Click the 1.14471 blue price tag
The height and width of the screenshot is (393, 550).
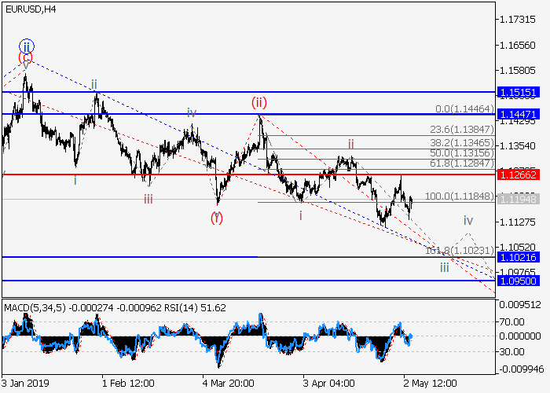pyautogui.click(x=518, y=114)
